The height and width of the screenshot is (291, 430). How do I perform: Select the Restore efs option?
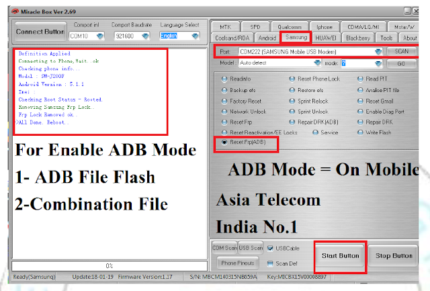point(292,90)
